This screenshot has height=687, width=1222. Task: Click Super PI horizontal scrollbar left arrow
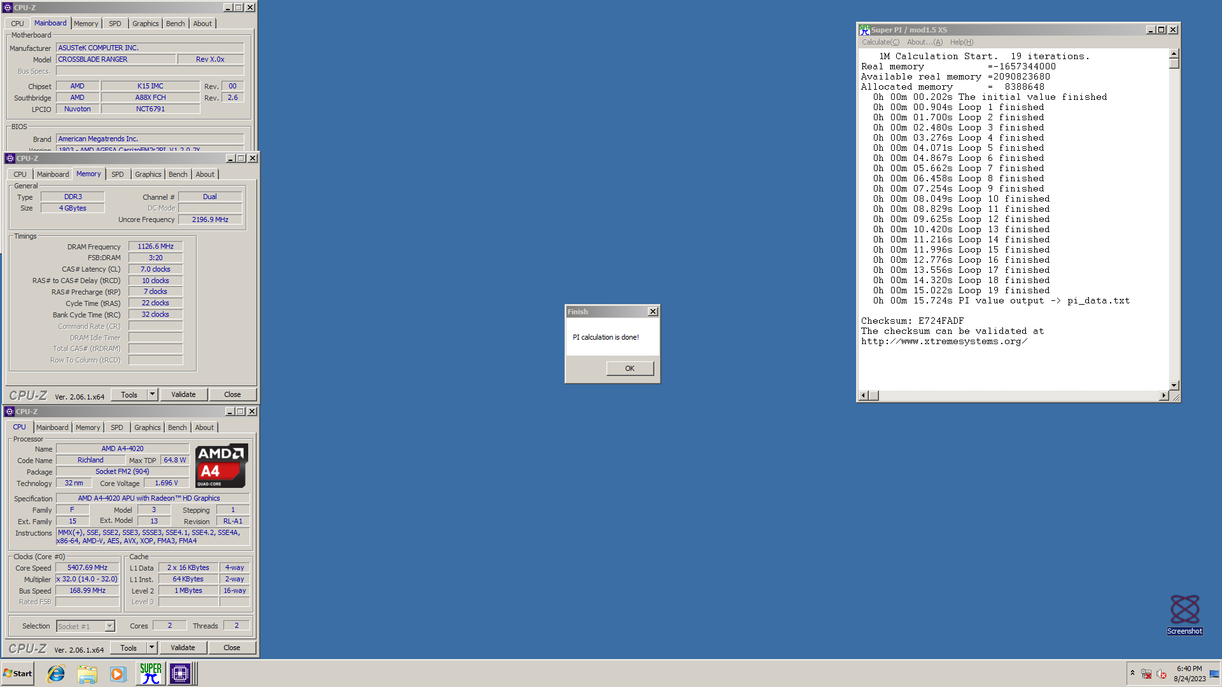click(x=864, y=396)
